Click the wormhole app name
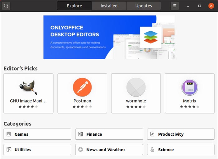The width and height of the screenshot is (218, 159). (136, 101)
